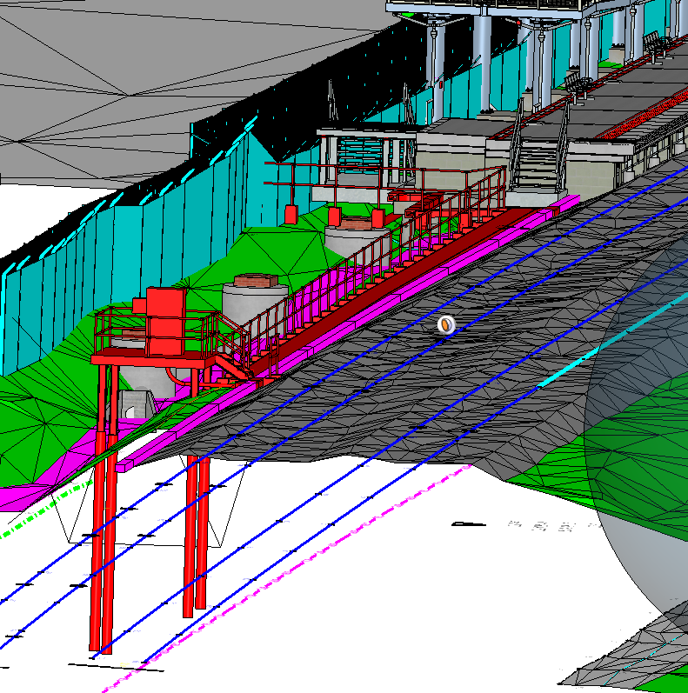Select the green dashed line
This screenshot has height=693, width=688.
[x=45, y=510]
